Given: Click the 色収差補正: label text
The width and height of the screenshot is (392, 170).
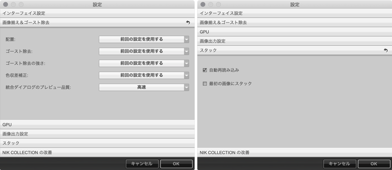Looking at the screenshot, I should click(x=17, y=75).
